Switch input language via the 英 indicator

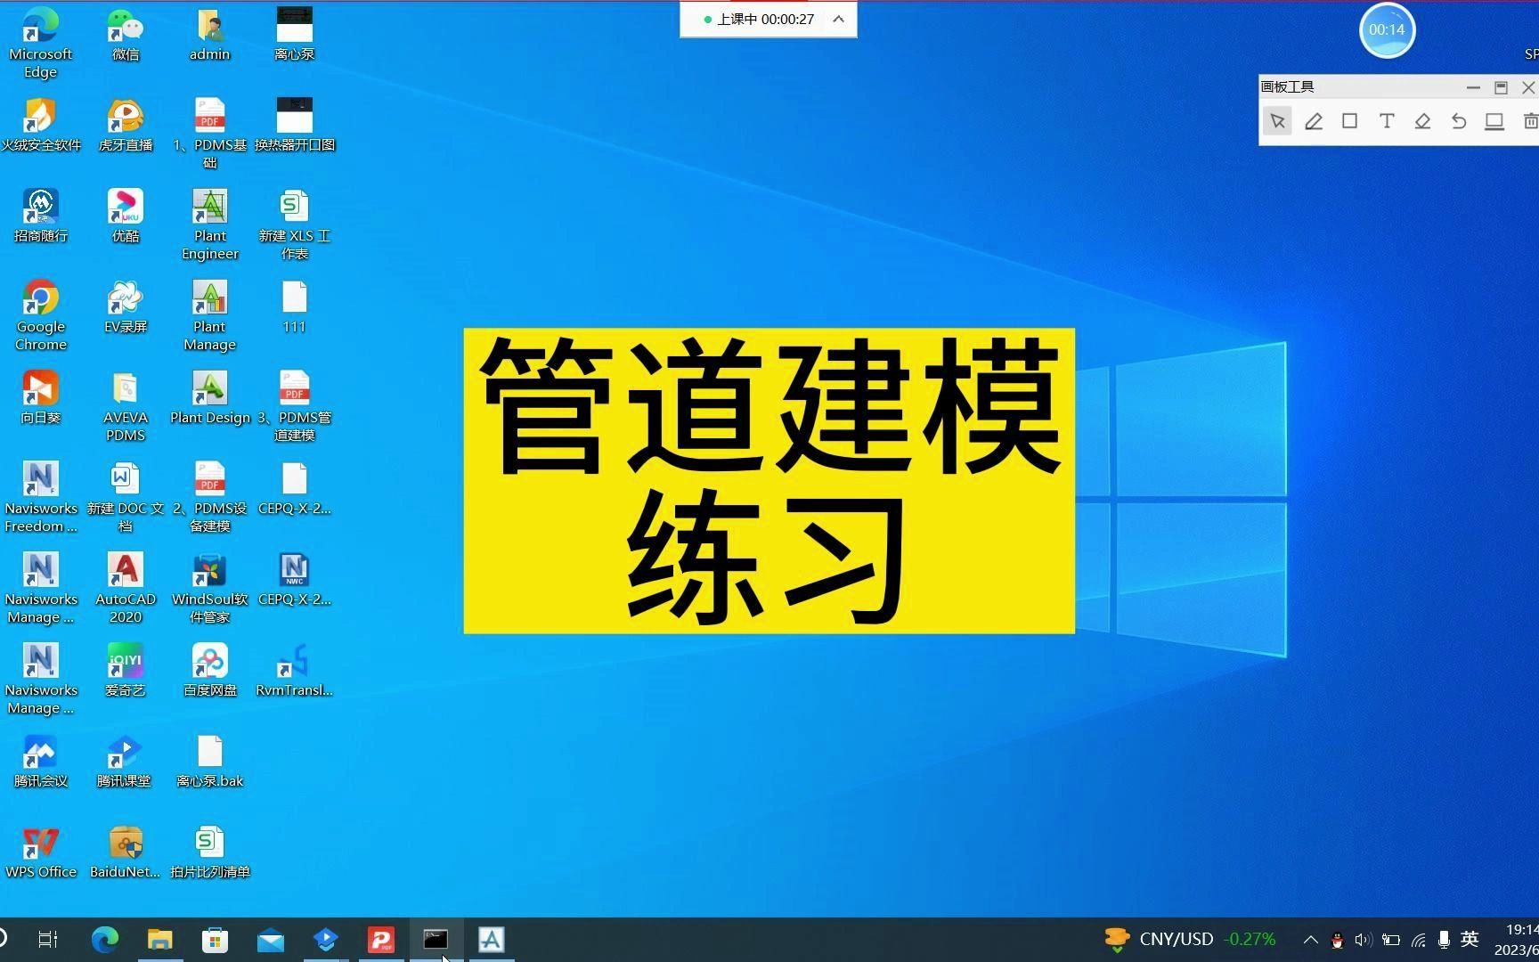coord(1470,939)
